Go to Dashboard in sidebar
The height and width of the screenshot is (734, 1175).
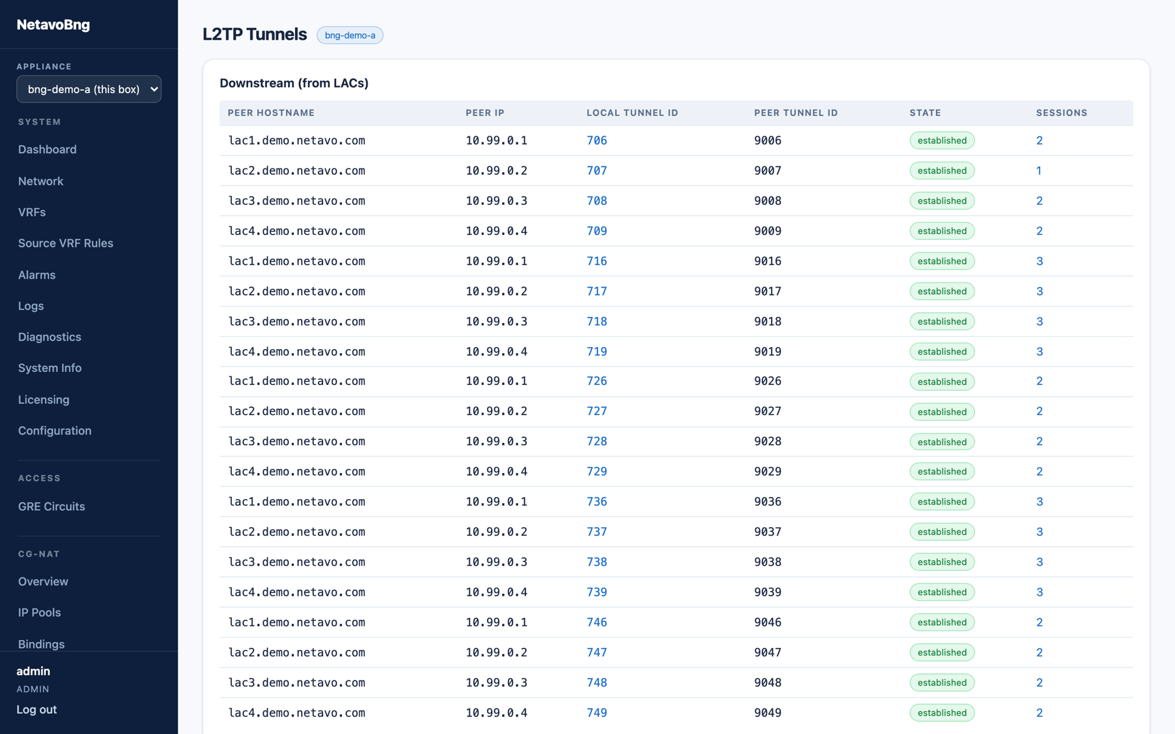47,149
